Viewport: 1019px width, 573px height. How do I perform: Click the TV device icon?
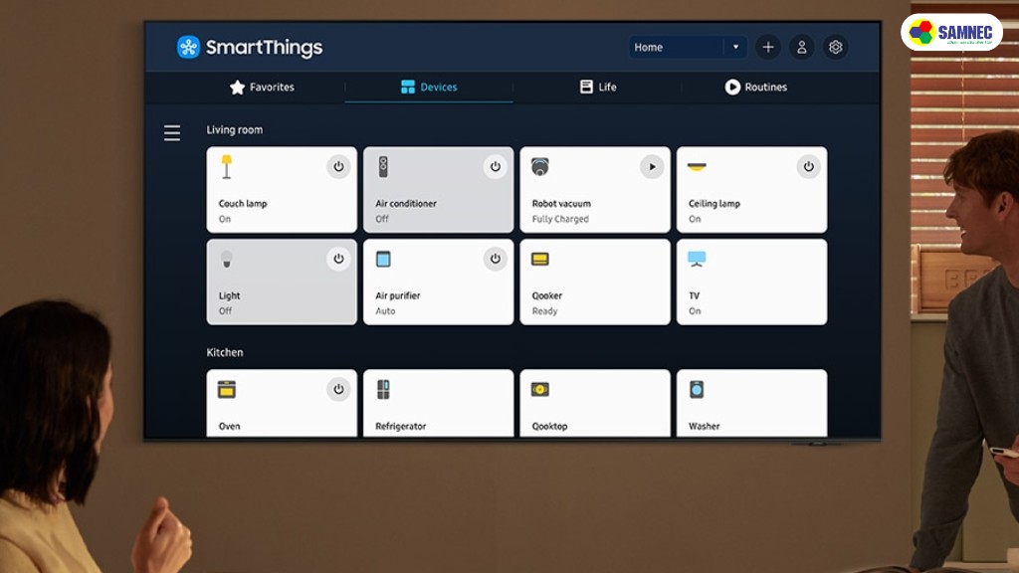697,259
